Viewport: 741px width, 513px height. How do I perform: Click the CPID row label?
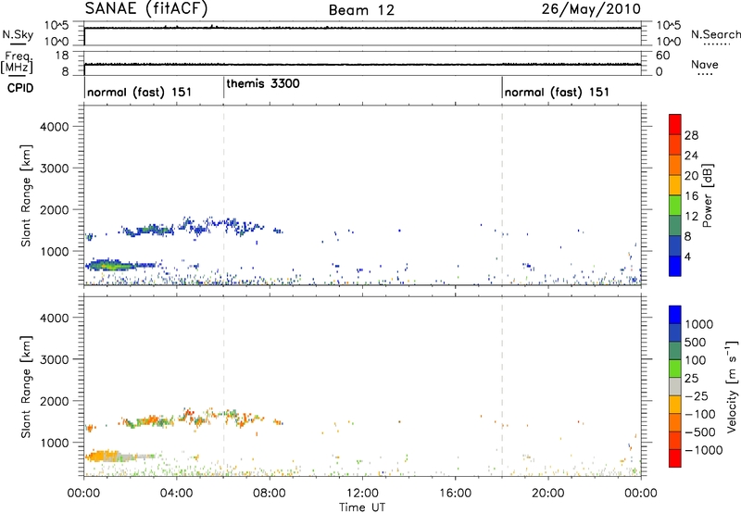coord(20,88)
